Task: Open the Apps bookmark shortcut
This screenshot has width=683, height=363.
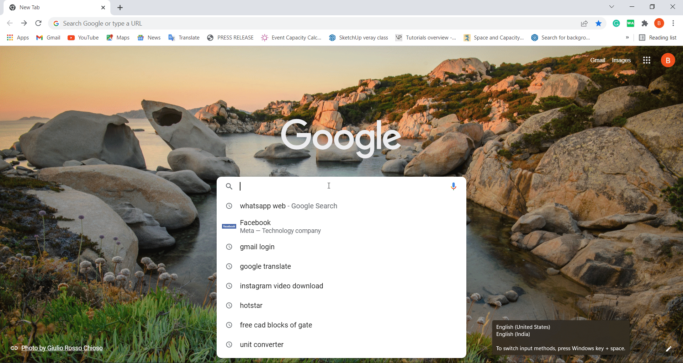Action: (18, 38)
